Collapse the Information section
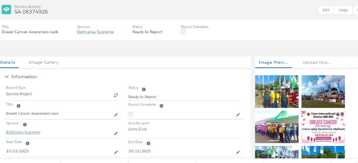The image size is (358, 163). (7, 77)
